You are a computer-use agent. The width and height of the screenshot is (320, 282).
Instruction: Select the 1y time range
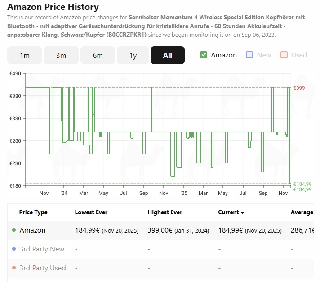tap(133, 55)
